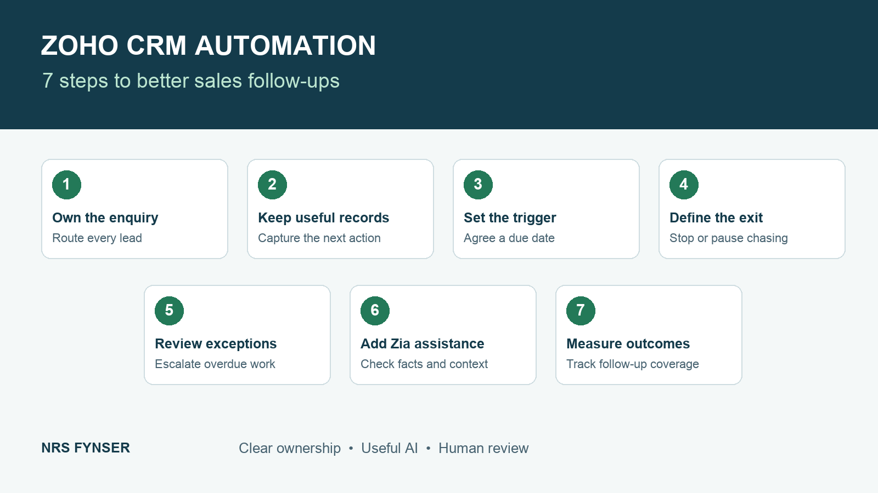Click the 'Stop or pause chasing' text
878x493 pixels.
coord(729,238)
